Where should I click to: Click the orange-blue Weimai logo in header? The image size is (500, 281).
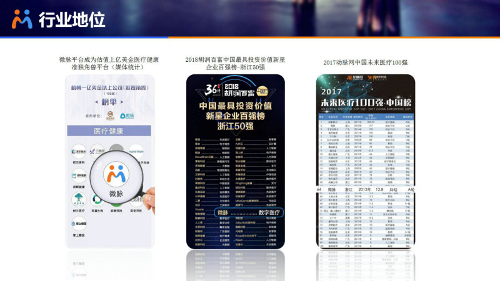[x=22, y=19]
